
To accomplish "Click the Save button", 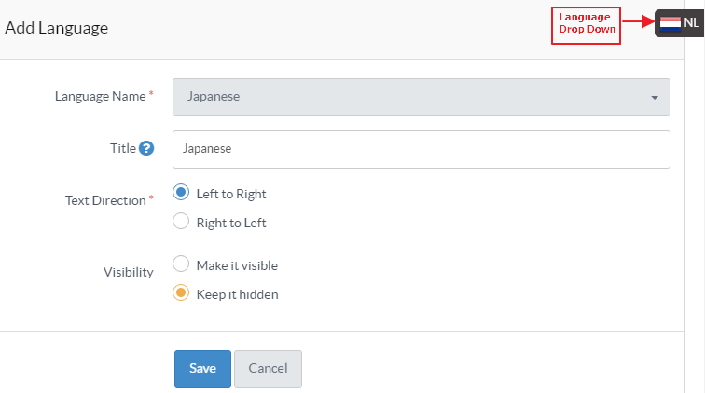I will [202, 369].
